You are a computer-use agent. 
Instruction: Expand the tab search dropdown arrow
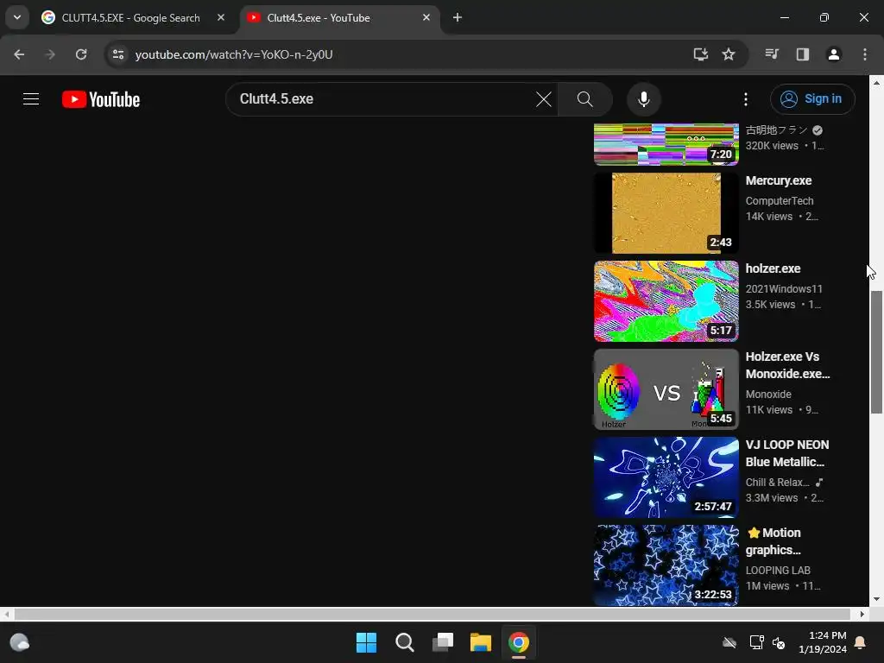17,17
